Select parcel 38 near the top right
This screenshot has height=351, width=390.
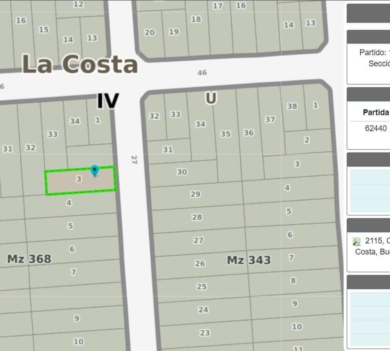pos(291,106)
